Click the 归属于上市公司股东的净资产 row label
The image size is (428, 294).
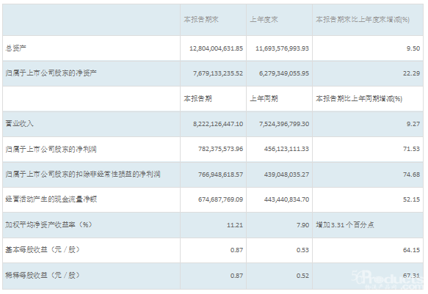click(51, 73)
